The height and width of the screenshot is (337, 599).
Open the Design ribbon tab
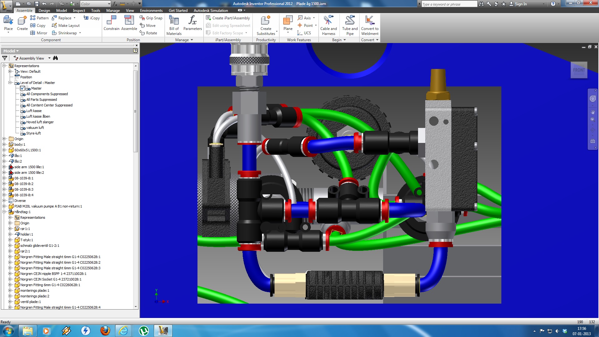point(44,10)
